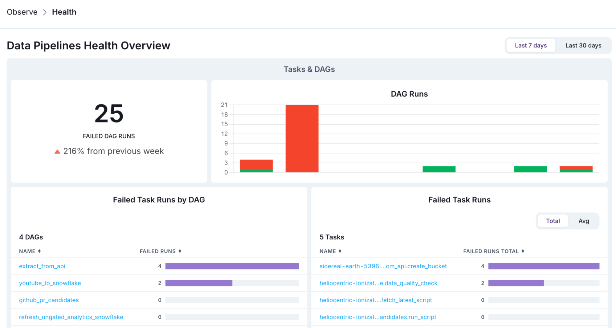Click sort icon beside Tasks NAME column
The height and width of the screenshot is (328, 616).
(x=340, y=251)
